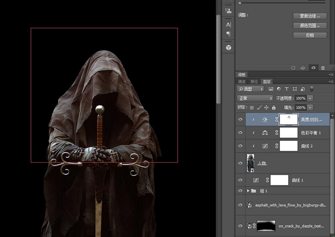Open the Paragraph panel icon
This screenshot has width=335, height=237.
229,34
